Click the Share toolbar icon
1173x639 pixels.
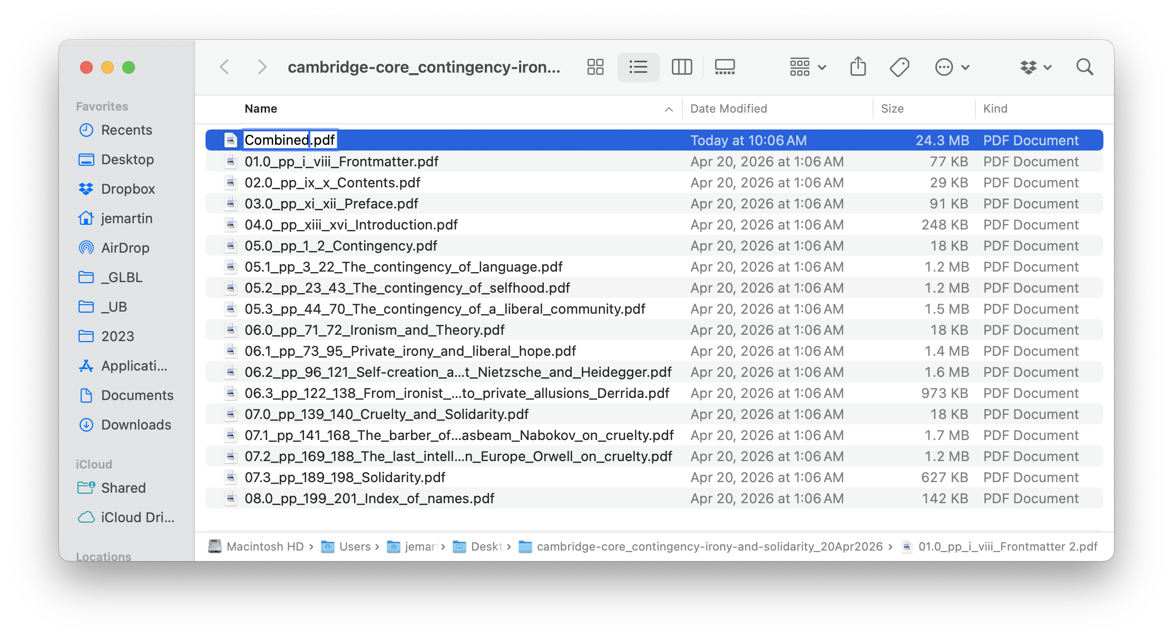point(858,67)
